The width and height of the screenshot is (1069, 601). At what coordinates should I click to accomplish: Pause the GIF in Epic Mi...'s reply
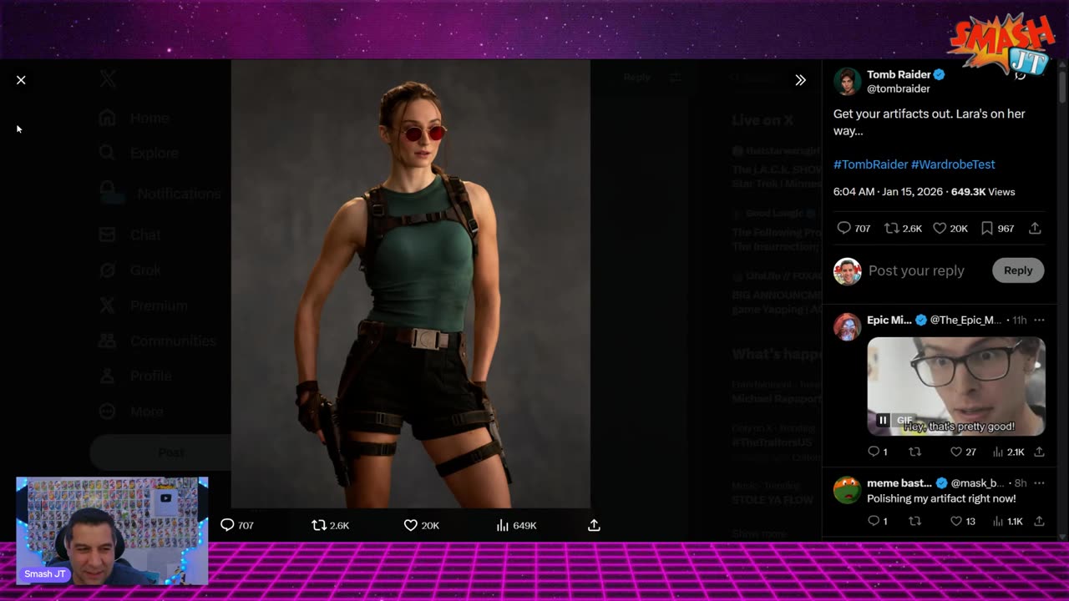[883, 420]
